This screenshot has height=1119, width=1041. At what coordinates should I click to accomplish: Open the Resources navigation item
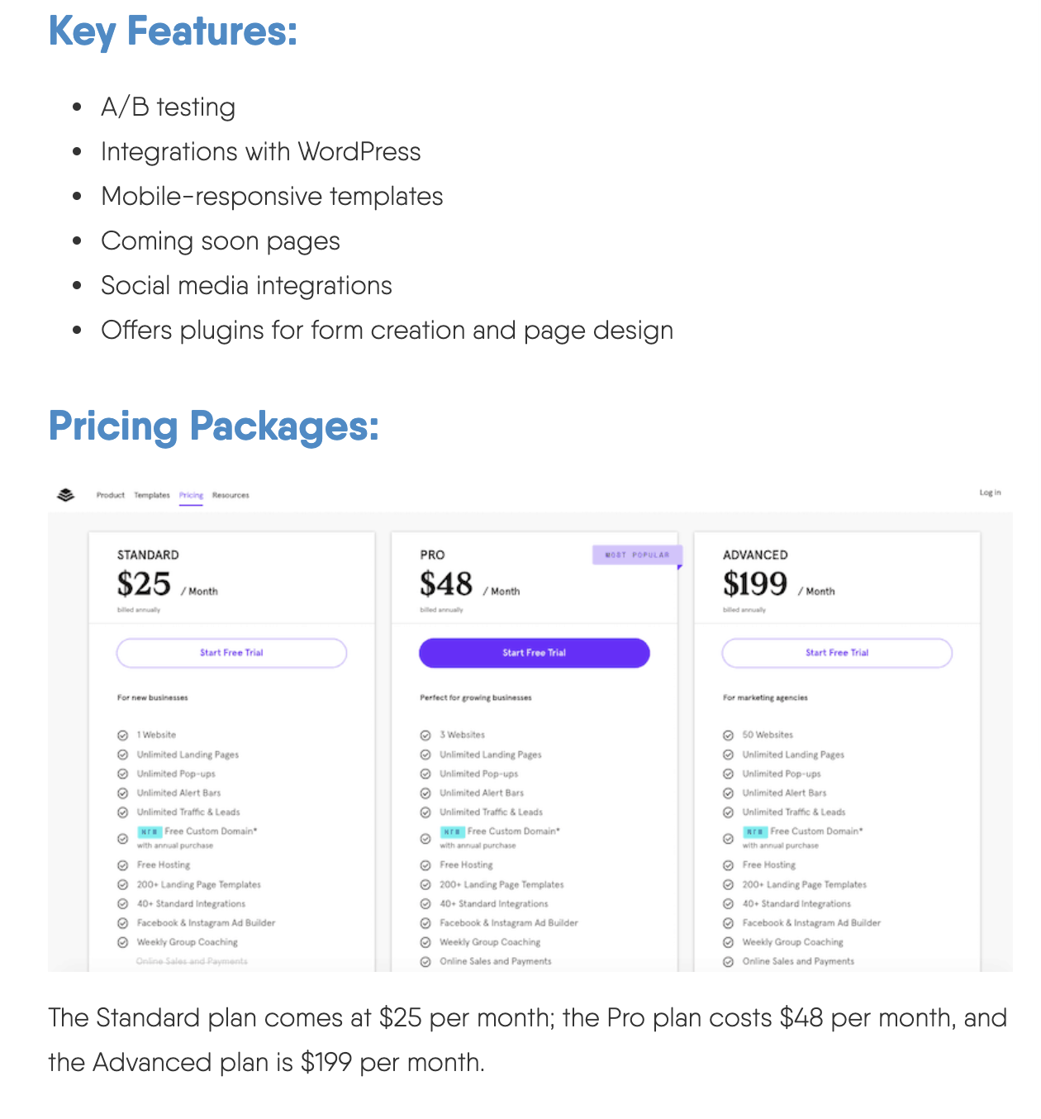231,495
